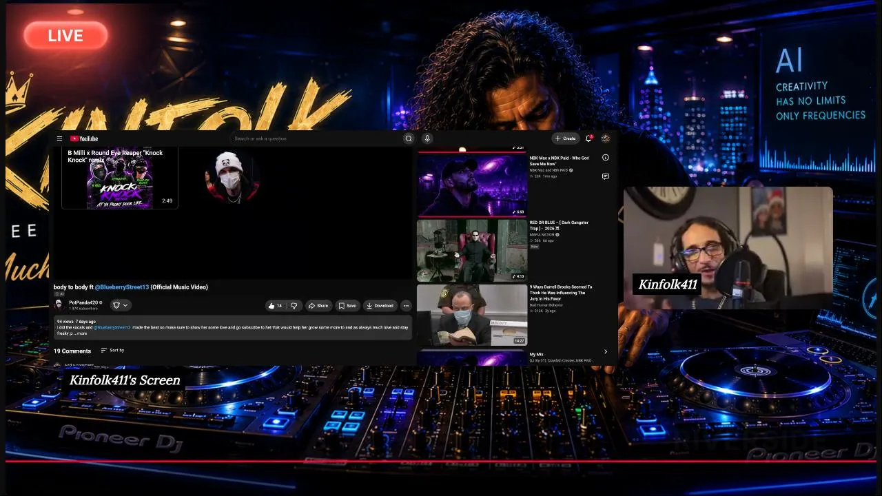Go to the YouTube home logo
Screen dimensions: 882x496
coord(84,138)
